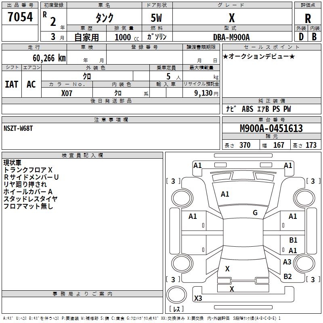Click the recycle deposit 9,130 yen field
Viewport: 323px width, 323px height.
[x=201, y=93]
